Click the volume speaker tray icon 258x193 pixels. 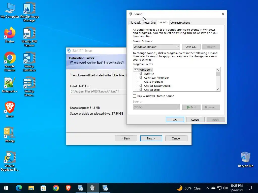225,188
